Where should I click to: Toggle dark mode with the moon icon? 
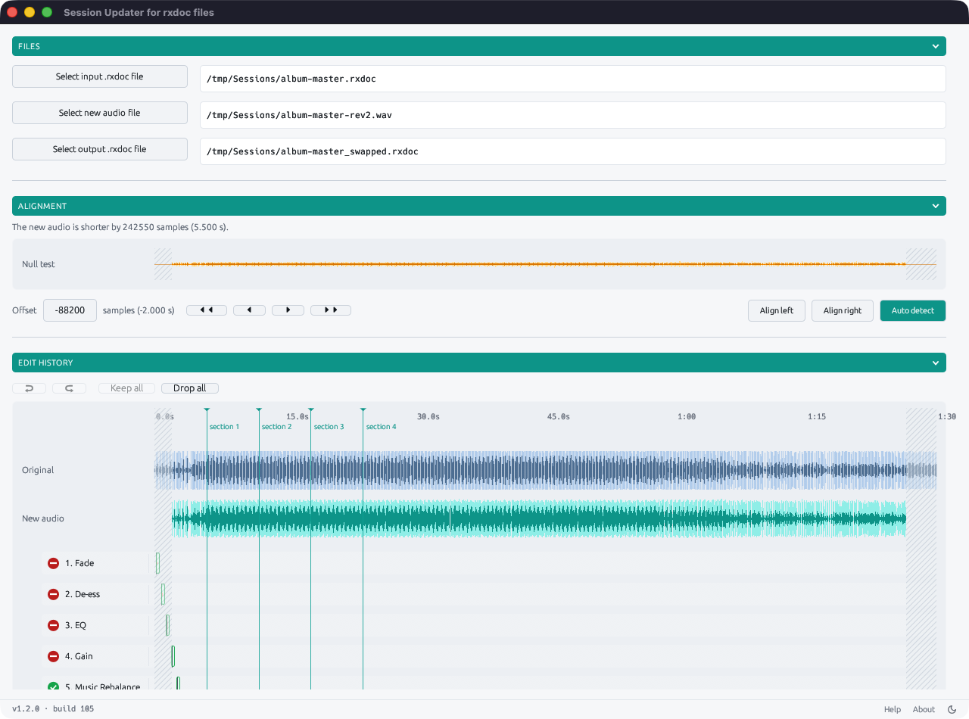[952, 709]
